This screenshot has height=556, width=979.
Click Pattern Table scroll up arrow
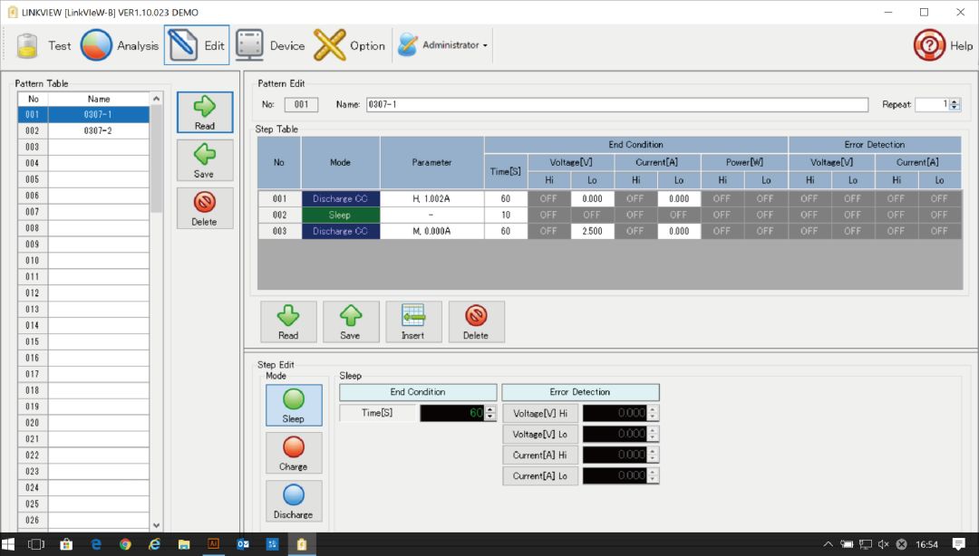click(157, 100)
